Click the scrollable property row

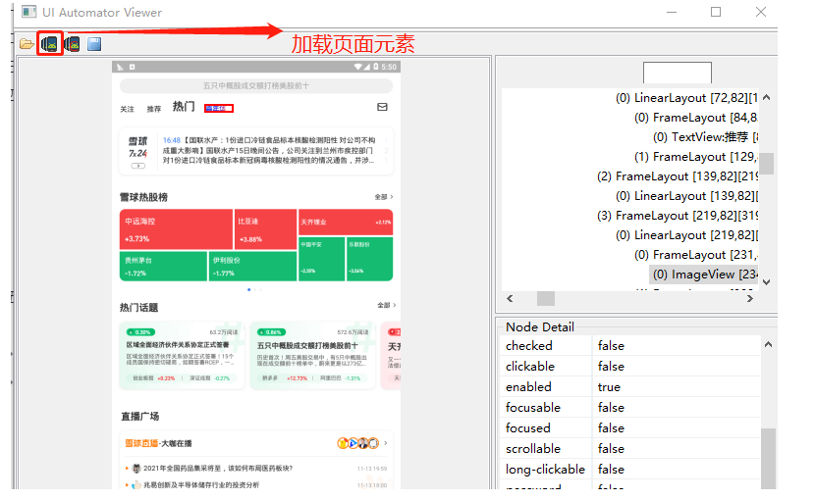[630, 449]
